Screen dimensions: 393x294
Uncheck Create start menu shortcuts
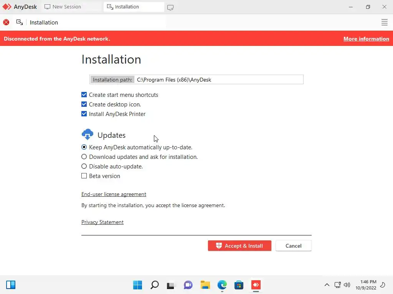click(x=84, y=95)
